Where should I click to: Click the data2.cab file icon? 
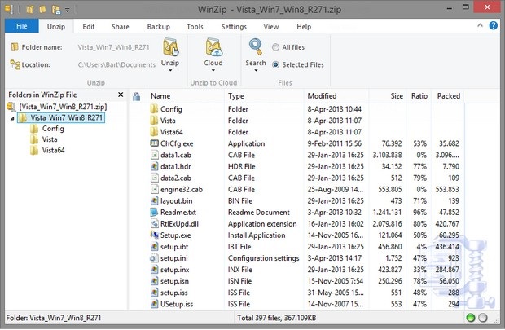tap(155, 178)
